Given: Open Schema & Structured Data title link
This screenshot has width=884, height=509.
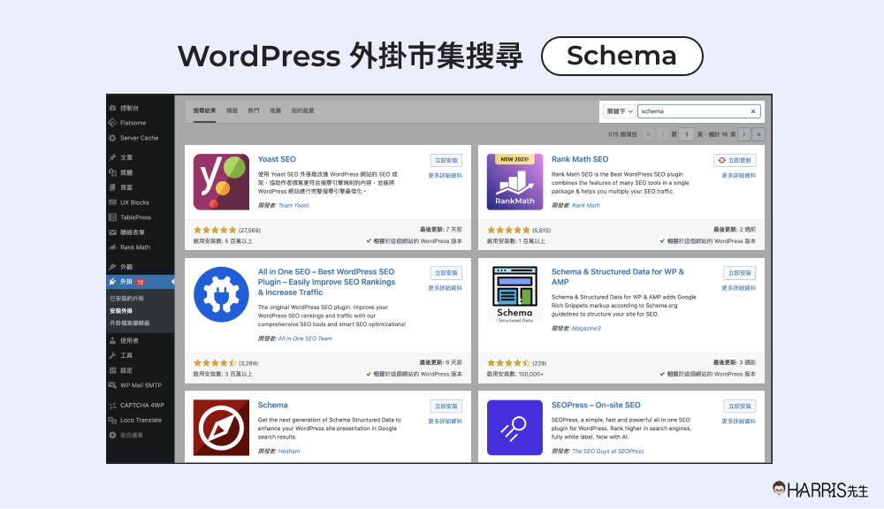Looking at the screenshot, I should [x=618, y=277].
